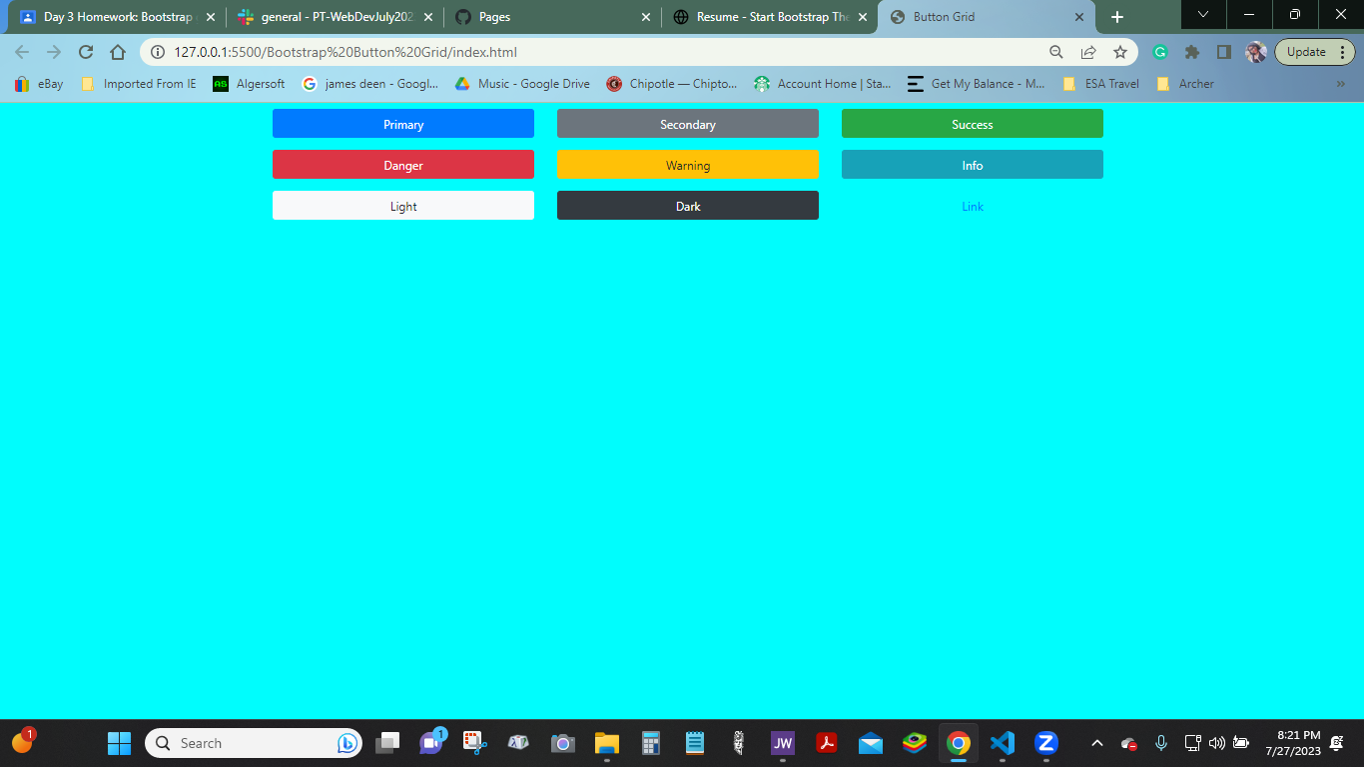Follow the Link text button

(973, 206)
